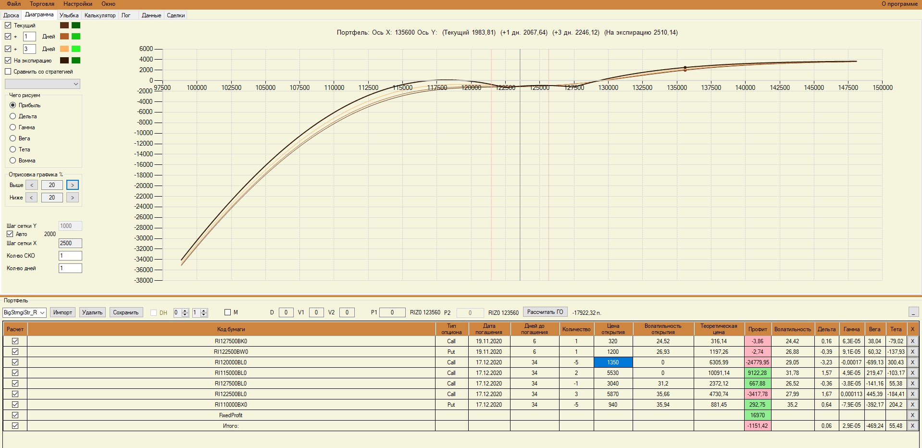This screenshot has width=922, height=448.
Task: Enable Сравнить со стратегией checkbox
Action: point(8,72)
